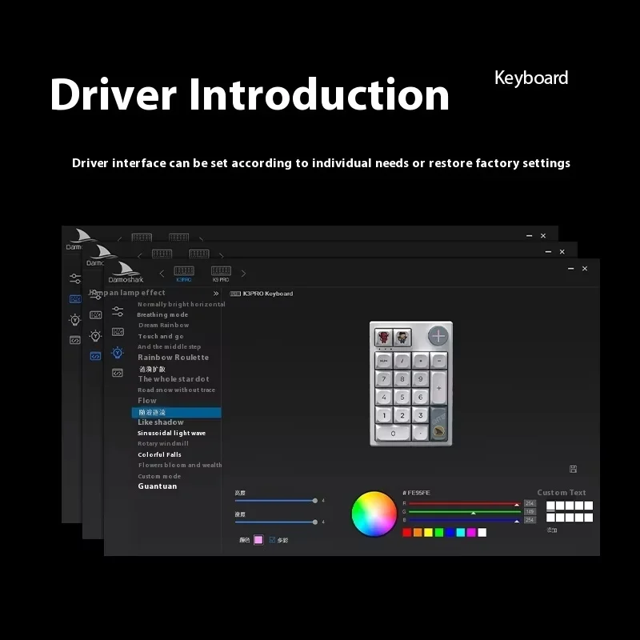This screenshot has height=640, width=640.
Task: Choose Sinusoidal light wave effect
Action: tap(171, 433)
